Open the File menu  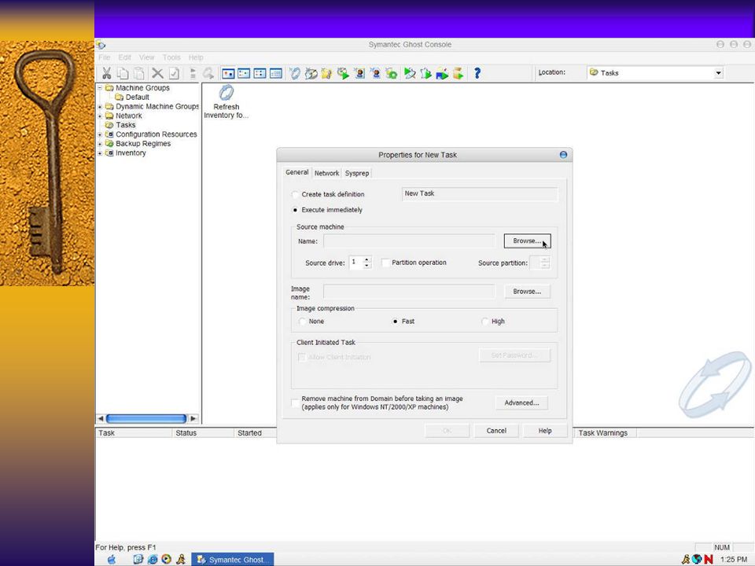(105, 57)
